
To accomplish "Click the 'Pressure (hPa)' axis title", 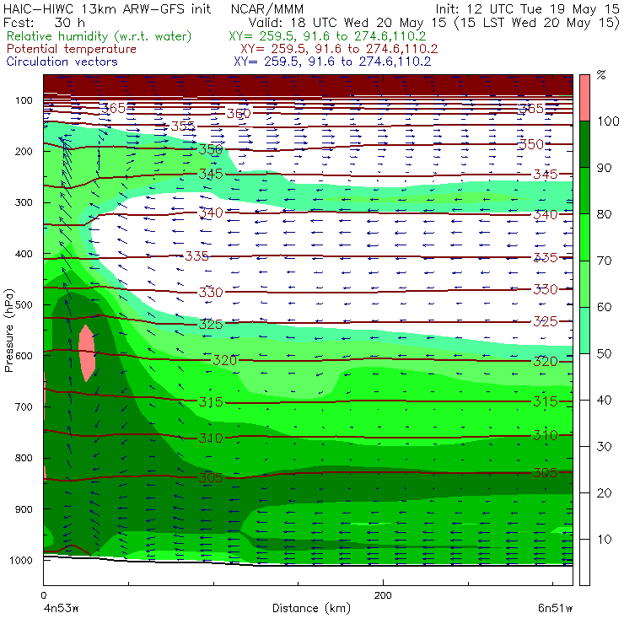I will pyautogui.click(x=8, y=331).
